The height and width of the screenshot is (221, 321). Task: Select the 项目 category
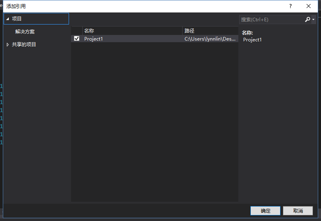point(36,18)
